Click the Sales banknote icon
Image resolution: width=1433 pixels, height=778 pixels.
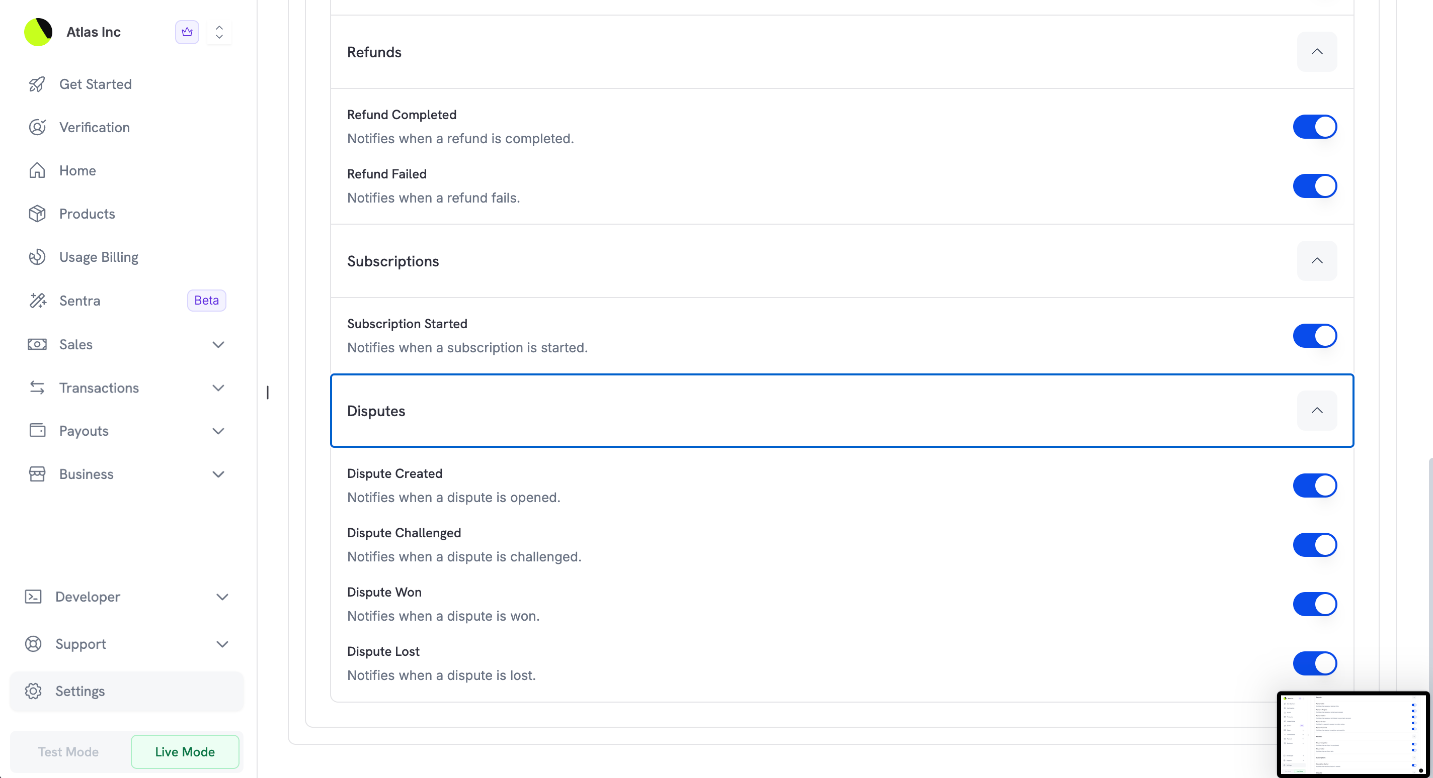coord(37,345)
